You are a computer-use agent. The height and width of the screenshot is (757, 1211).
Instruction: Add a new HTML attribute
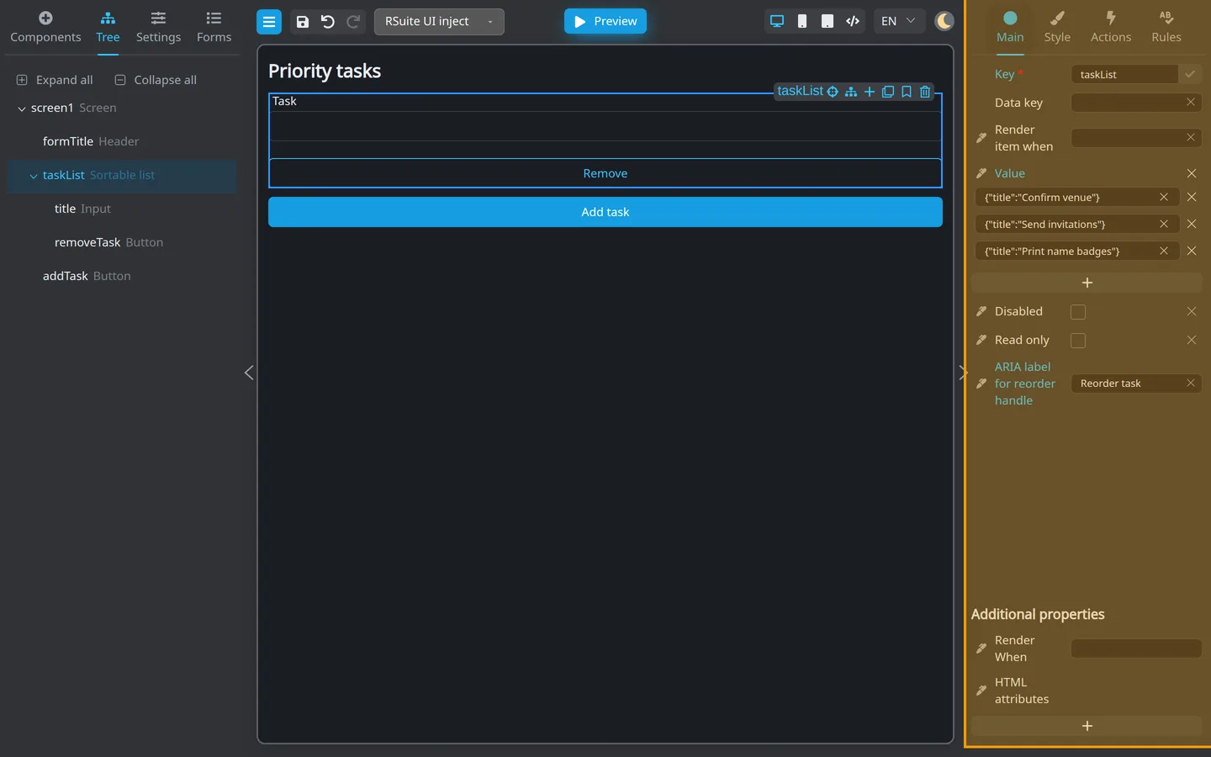pyautogui.click(x=1087, y=726)
